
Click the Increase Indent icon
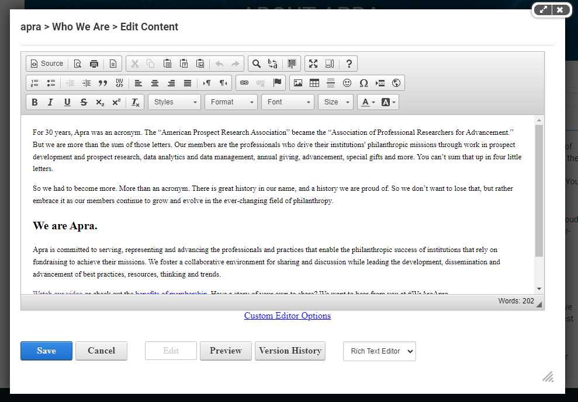(x=86, y=83)
